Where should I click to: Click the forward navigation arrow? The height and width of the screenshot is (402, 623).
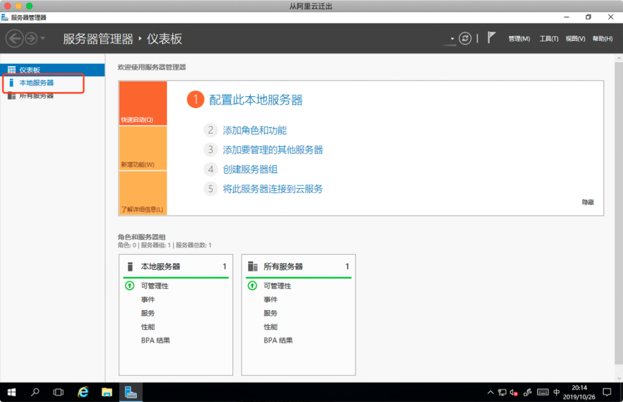coord(30,38)
